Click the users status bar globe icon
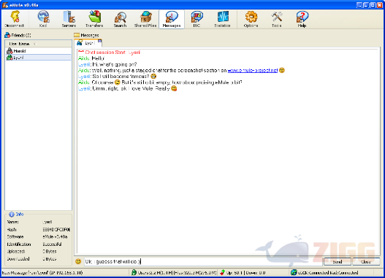The image size is (385, 278). 134,272
